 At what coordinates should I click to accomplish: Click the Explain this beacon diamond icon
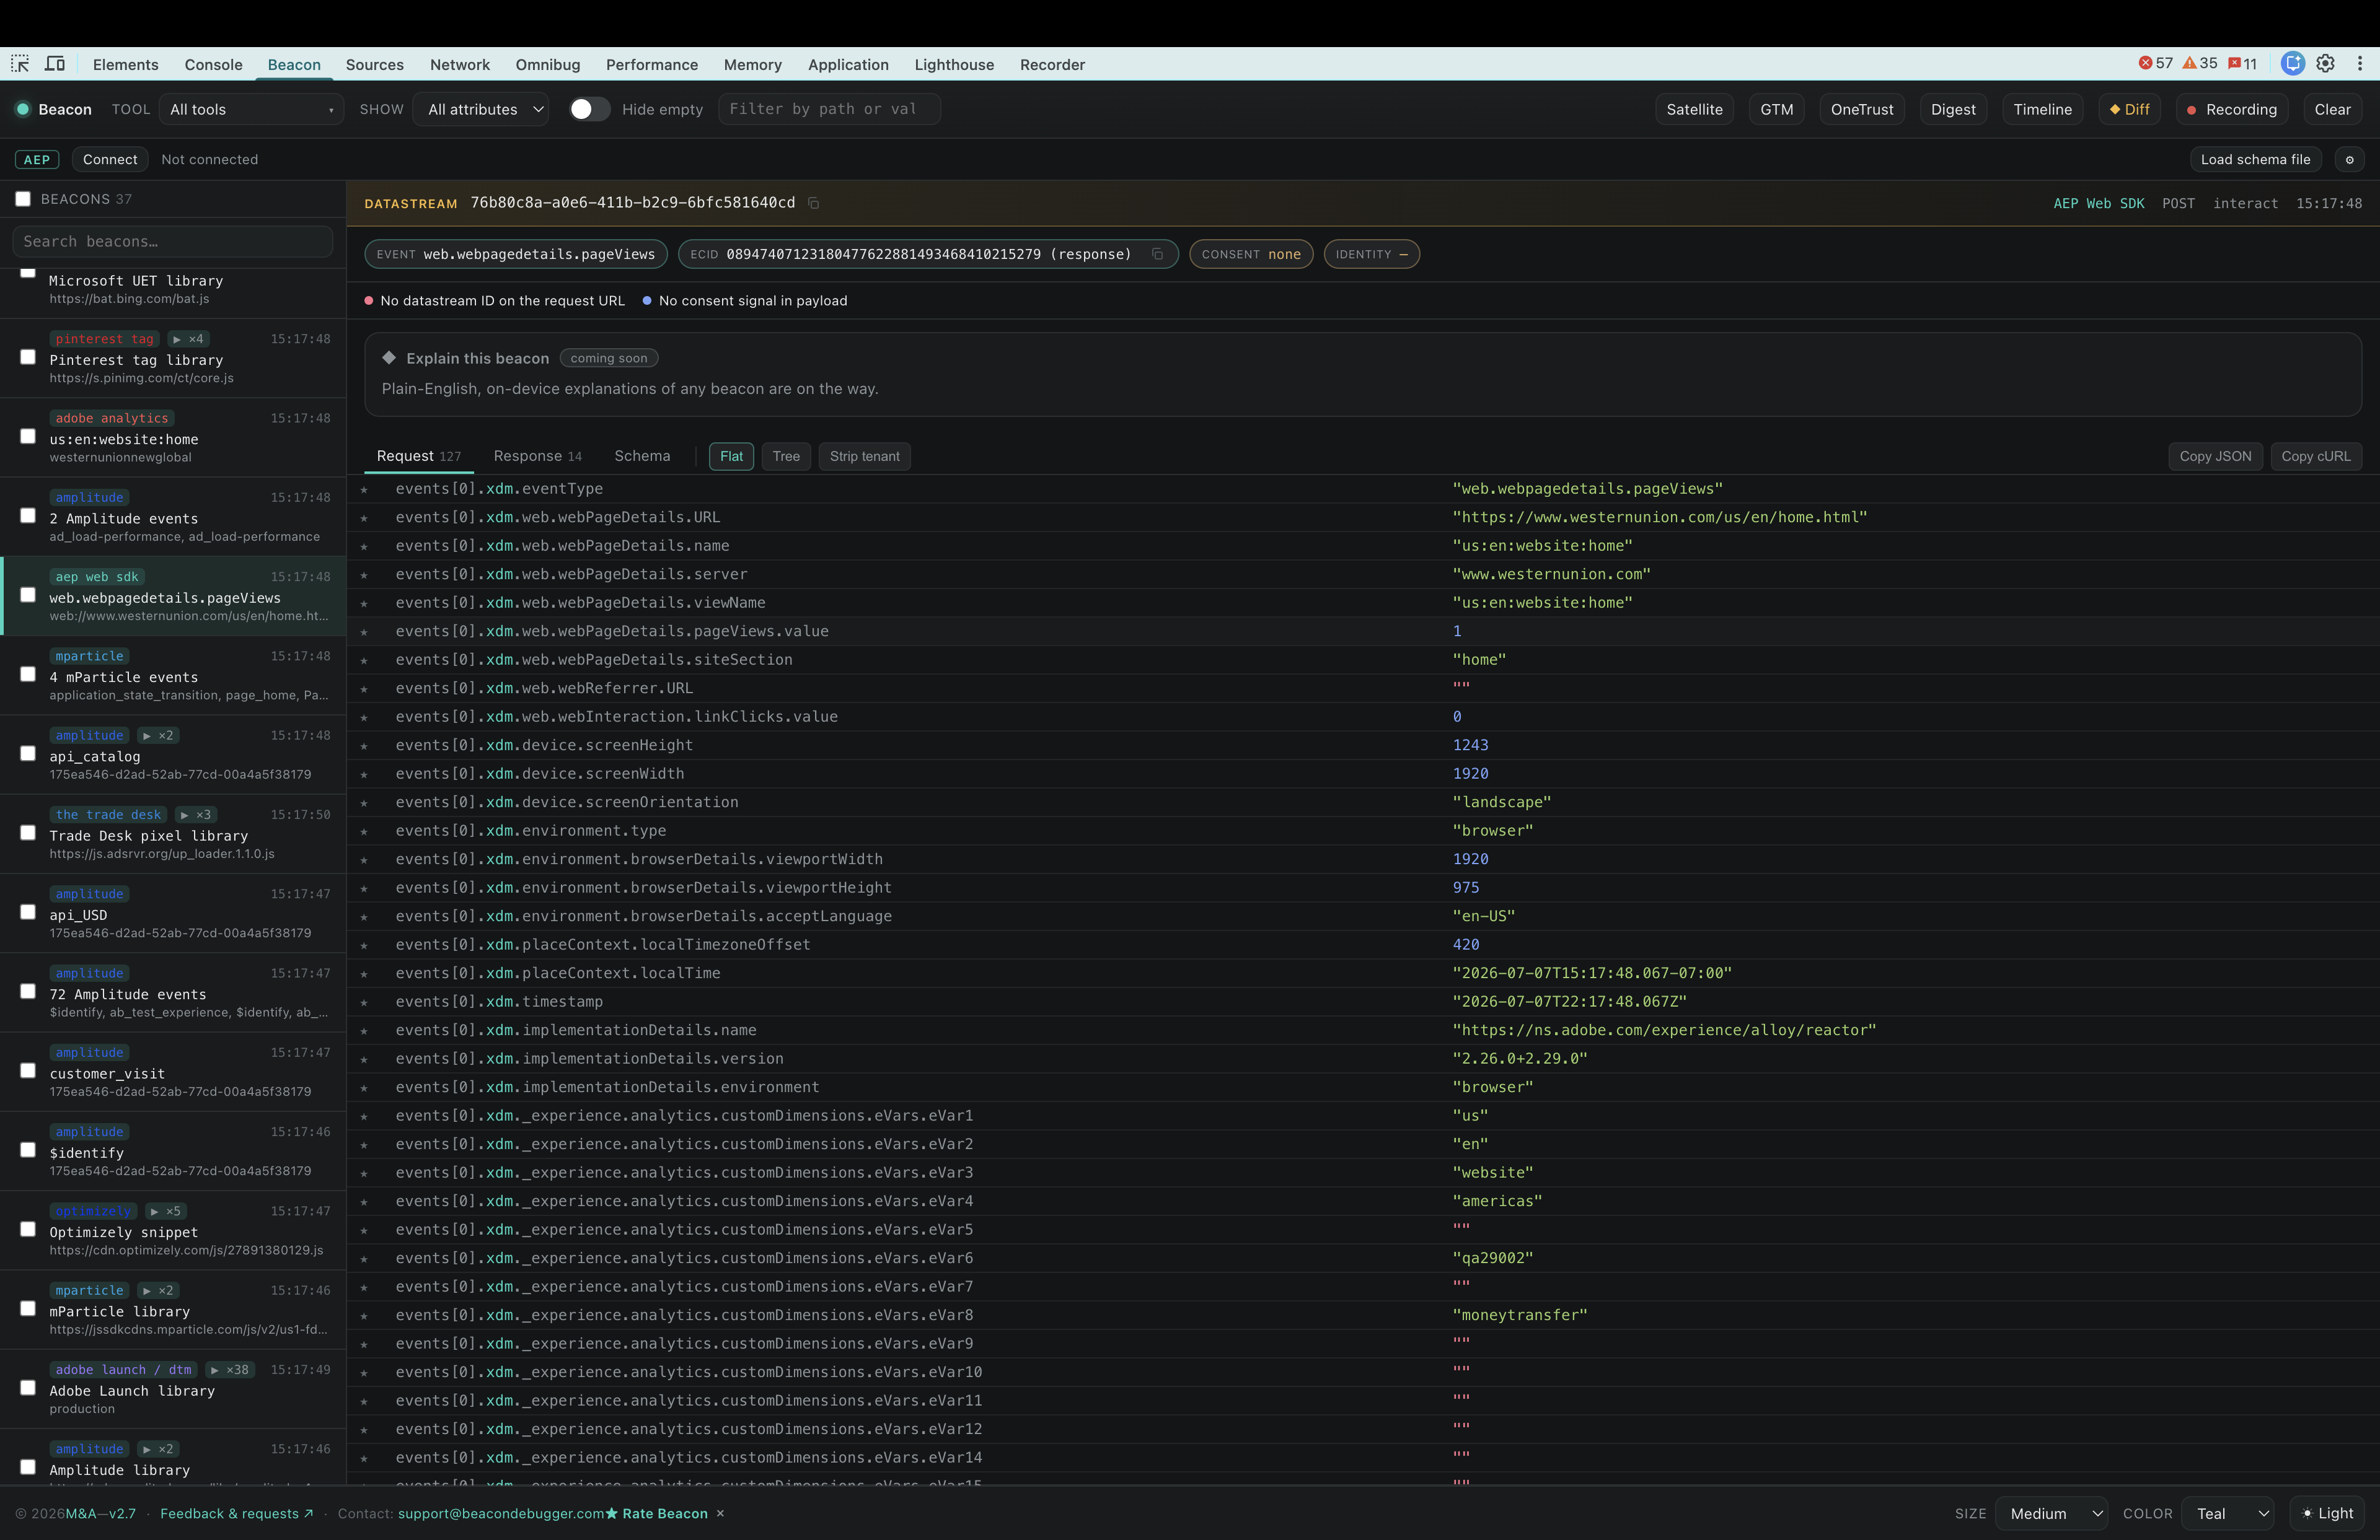[389, 358]
